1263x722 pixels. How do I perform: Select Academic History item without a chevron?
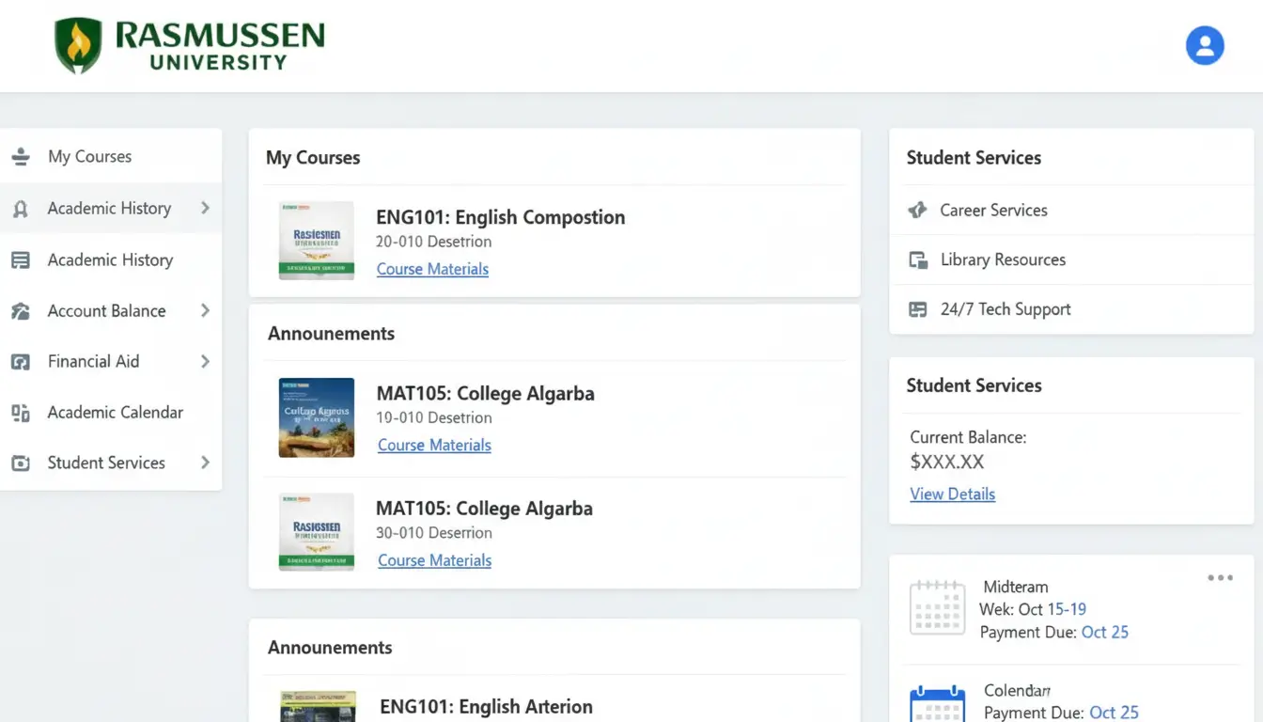pos(111,260)
